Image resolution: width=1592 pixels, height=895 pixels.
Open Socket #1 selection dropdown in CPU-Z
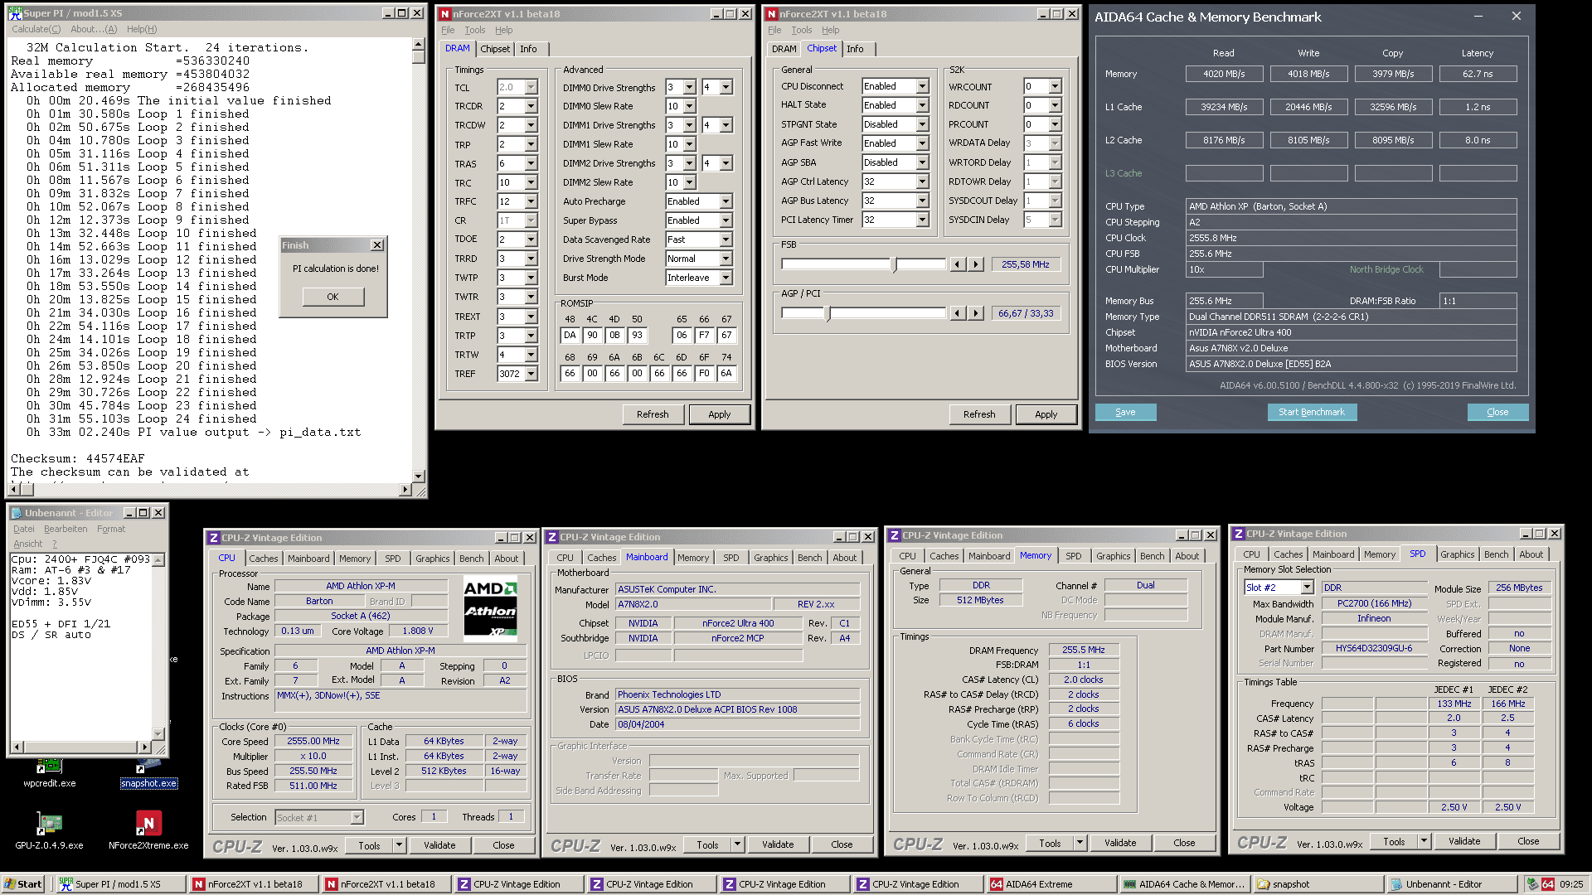[x=357, y=817]
